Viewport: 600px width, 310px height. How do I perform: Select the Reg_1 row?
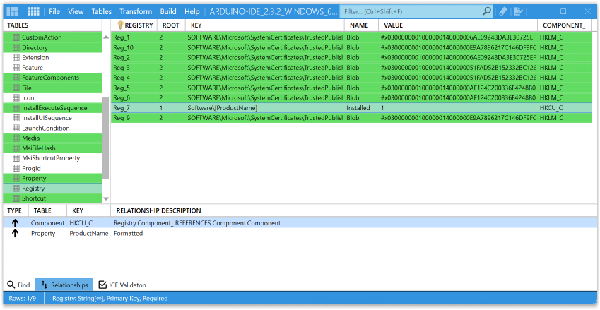pos(351,37)
